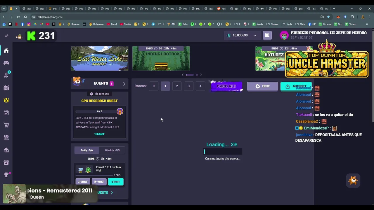The image size is (374, 210).
Task: Click the Task Wall 0/0.5 progress bar
Action: tap(94, 175)
